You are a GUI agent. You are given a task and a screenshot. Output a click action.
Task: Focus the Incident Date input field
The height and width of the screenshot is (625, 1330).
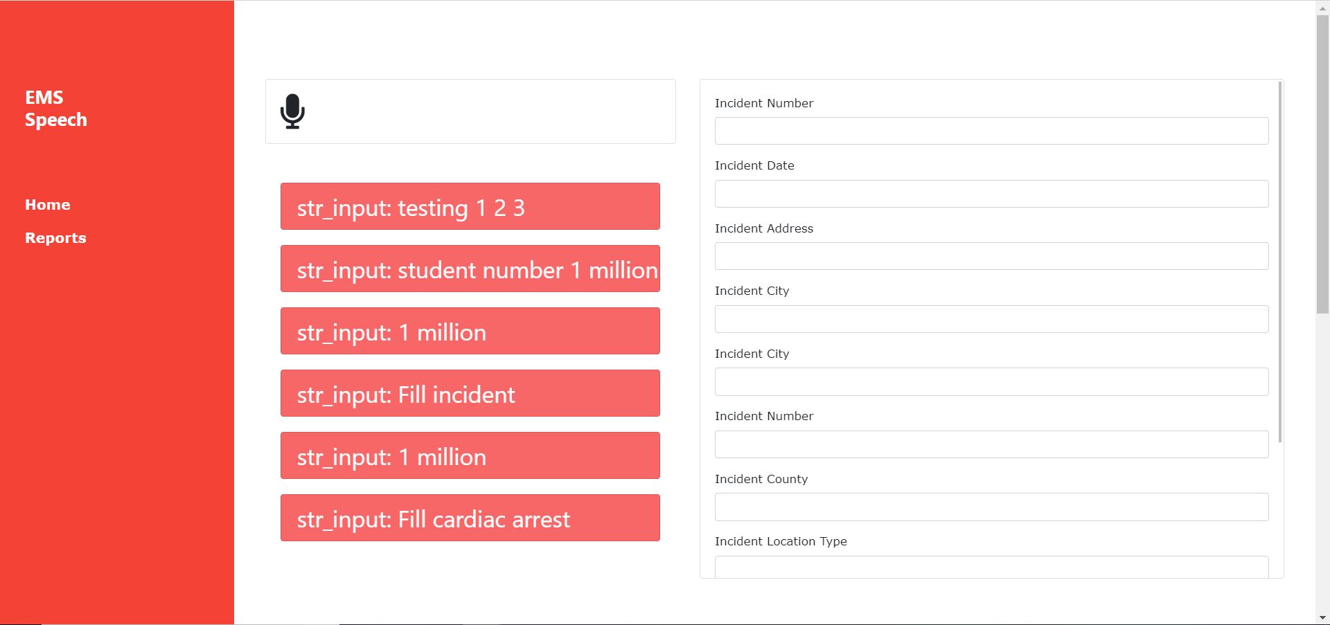point(991,194)
